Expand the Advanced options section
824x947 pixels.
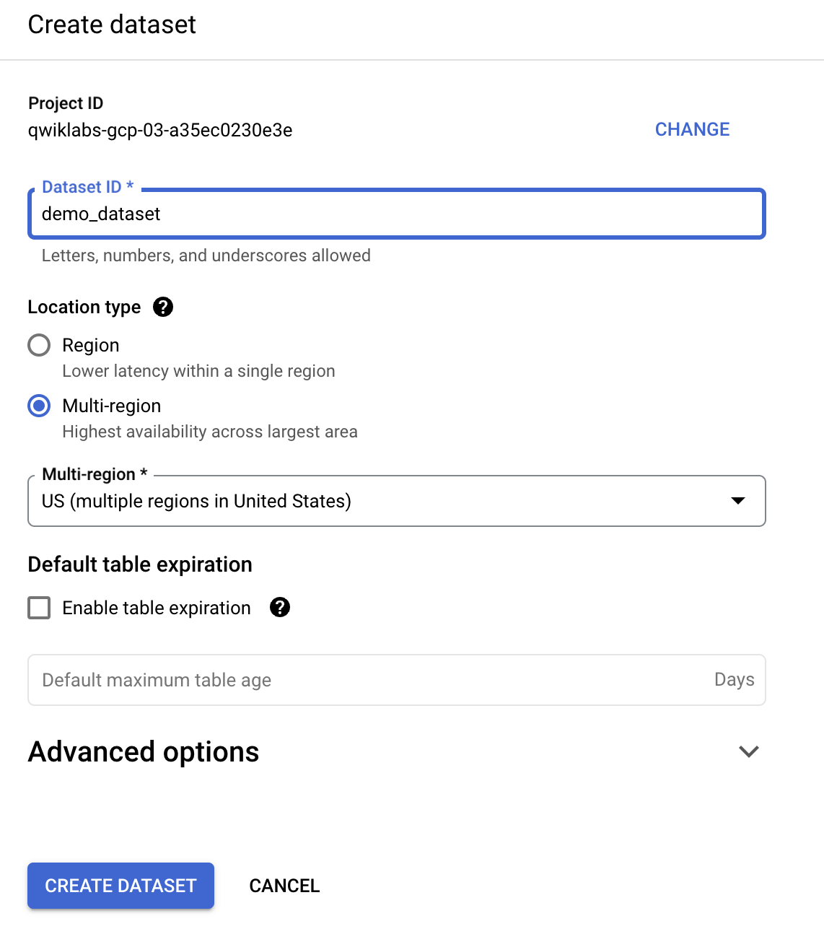click(143, 751)
